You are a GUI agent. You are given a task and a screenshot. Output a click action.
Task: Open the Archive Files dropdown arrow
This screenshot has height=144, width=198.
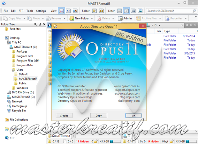click(x=160, y=18)
